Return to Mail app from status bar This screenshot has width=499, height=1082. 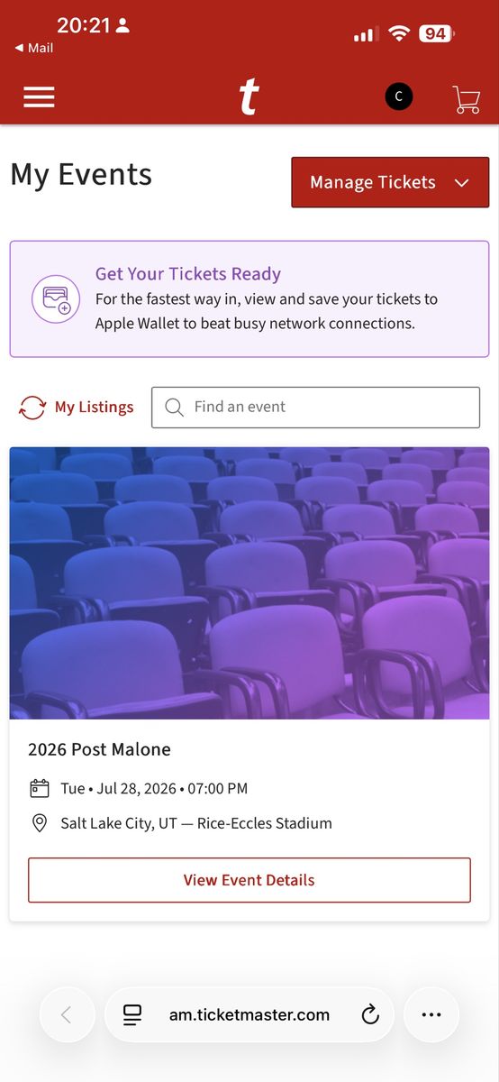34,49
